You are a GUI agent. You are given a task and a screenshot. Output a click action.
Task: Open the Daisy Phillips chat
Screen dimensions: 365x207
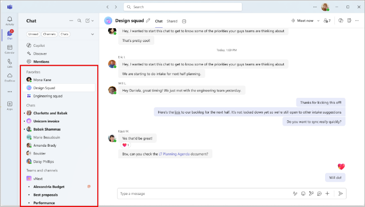coord(59,162)
